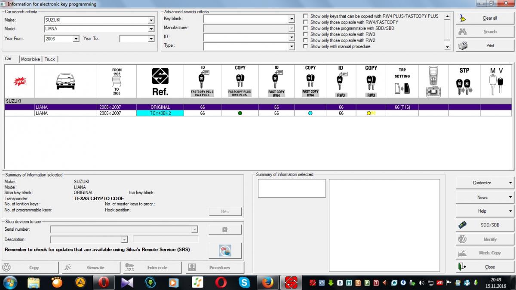Click the Silca red app icon in taskbar
Screen dimensions: 516x290
(x=291, y=282)
